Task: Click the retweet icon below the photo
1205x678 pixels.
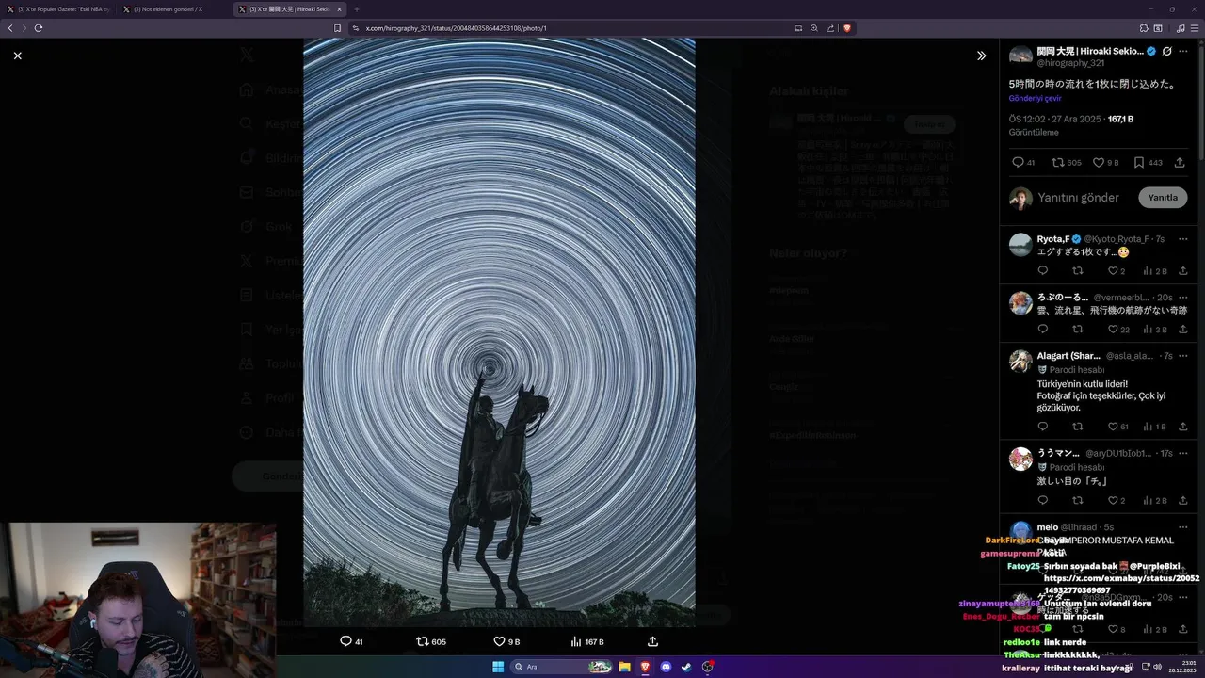Action: [422, 641]
